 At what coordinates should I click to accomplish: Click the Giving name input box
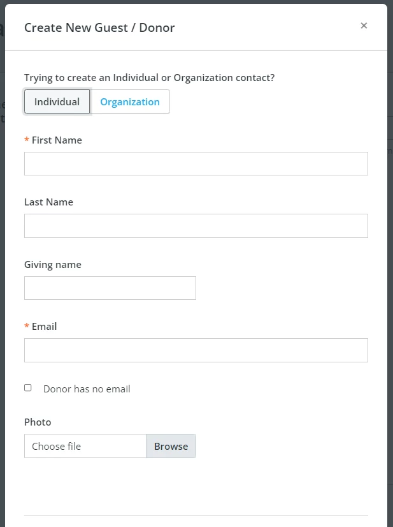click(110, 288)
